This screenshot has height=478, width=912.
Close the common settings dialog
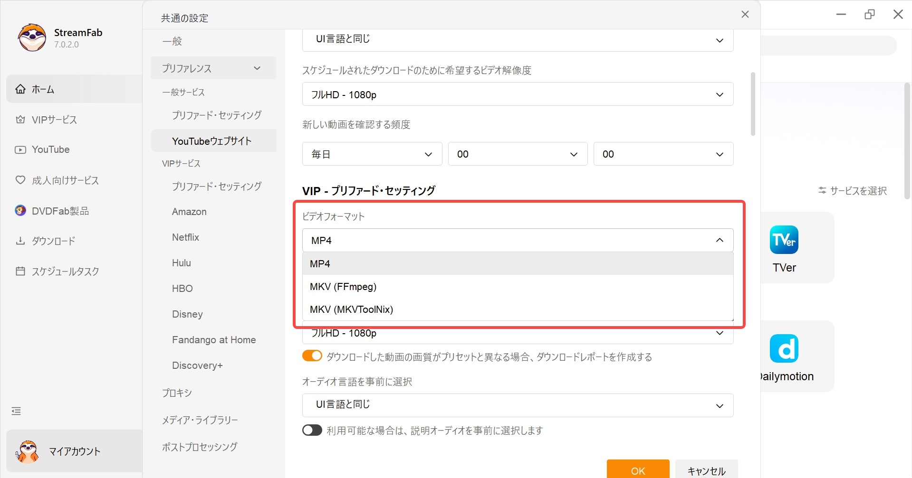tap(745, 14)
